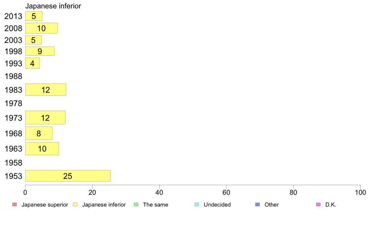Select the 1983 bar showing 12
Viewport: 369px width, 229px height.
(x=46, y=90)
